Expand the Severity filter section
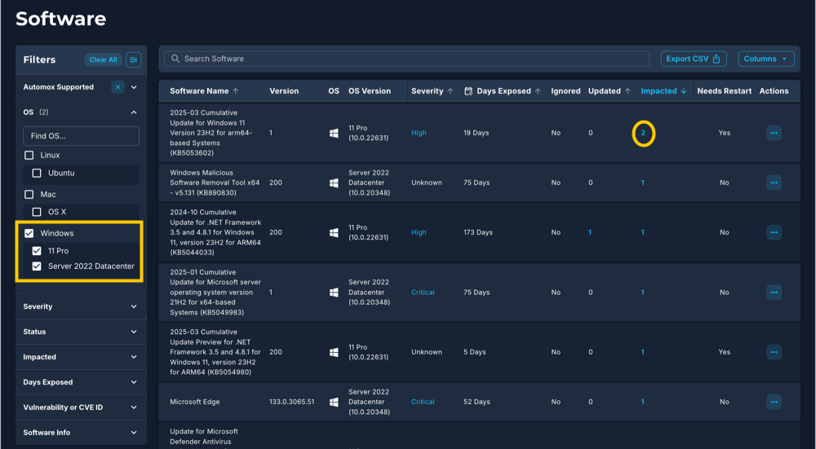 (x=134, y=306)
